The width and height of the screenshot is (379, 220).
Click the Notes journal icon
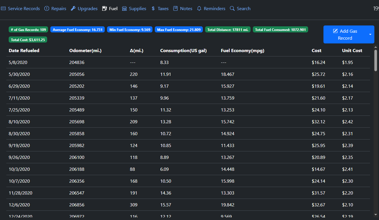click(175, 9)
